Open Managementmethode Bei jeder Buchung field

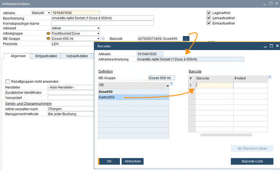[71, 114]
